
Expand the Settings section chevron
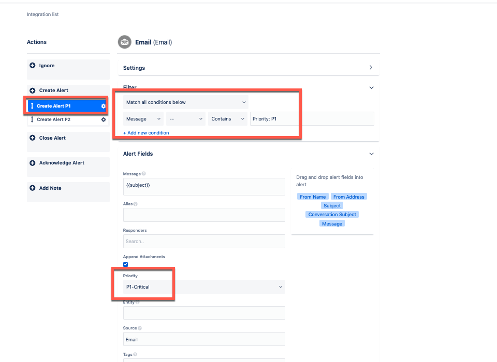371,67
